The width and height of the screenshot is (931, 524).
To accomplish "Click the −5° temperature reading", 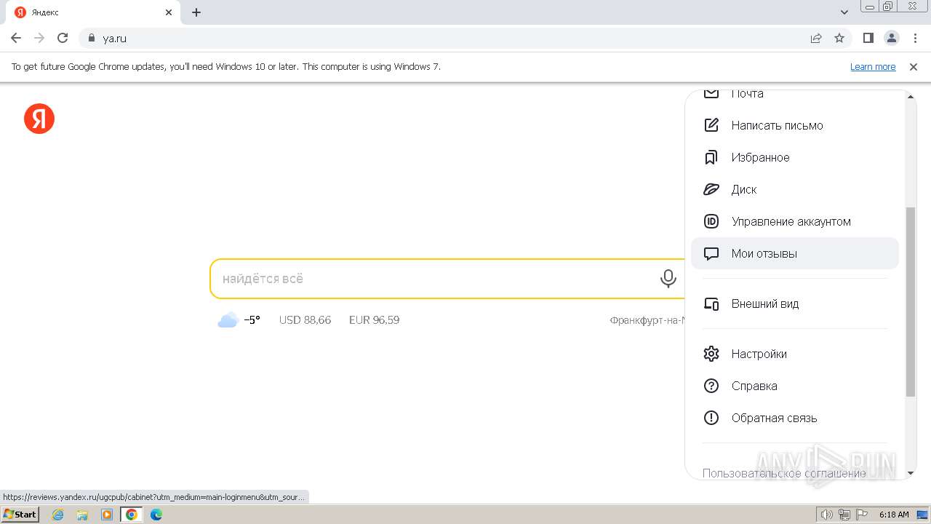I will click(x=252, y=320).
